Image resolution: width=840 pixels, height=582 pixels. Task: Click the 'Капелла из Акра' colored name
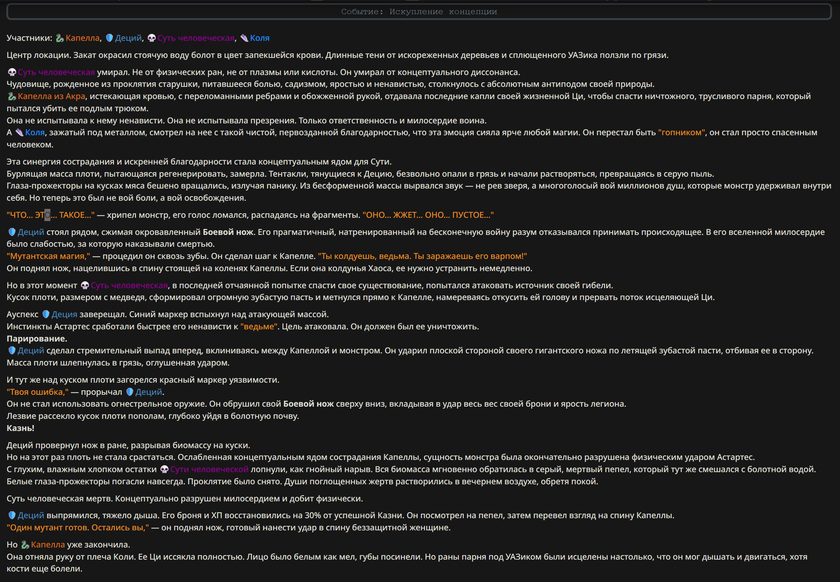click(51, 96)
